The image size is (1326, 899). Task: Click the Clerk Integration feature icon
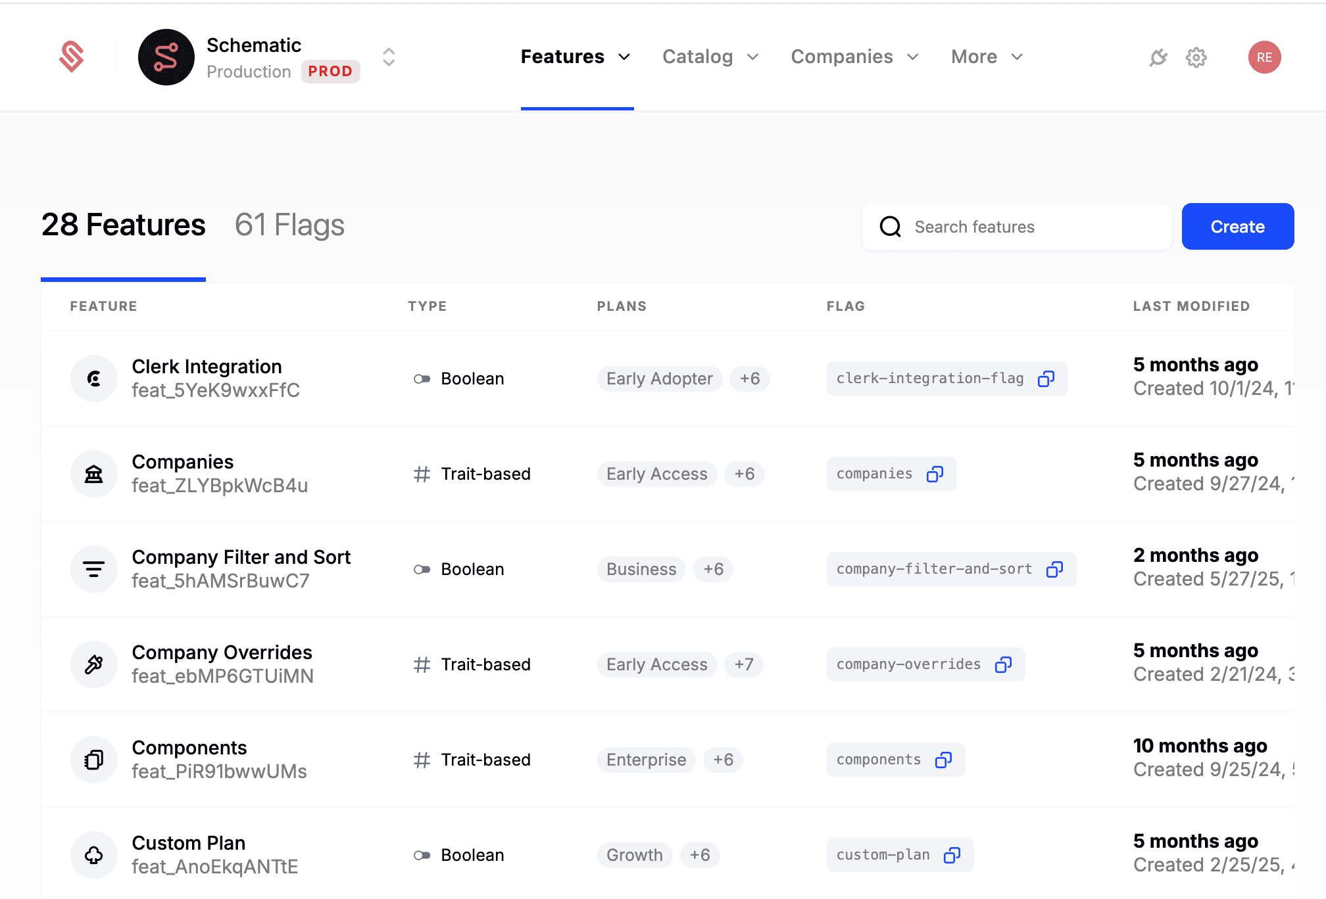tap(94, 379)
